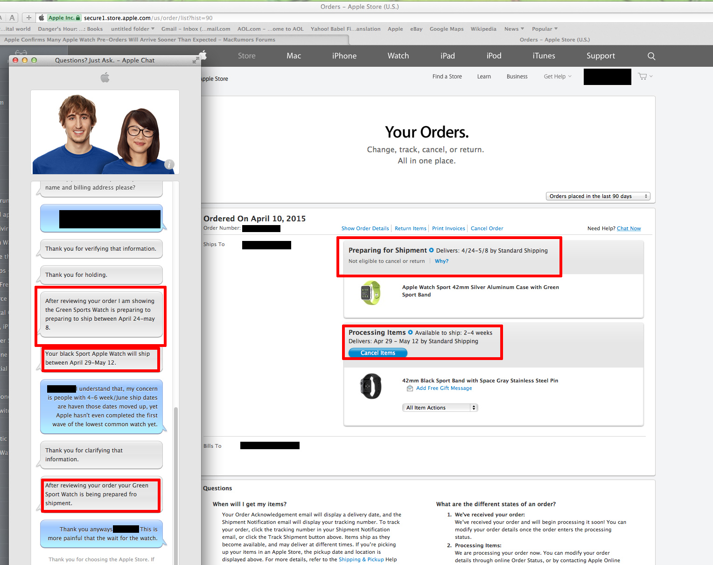Switch to Orders - Apple Store browser tab
Screen dimensions: 713x565
[555, 40]
